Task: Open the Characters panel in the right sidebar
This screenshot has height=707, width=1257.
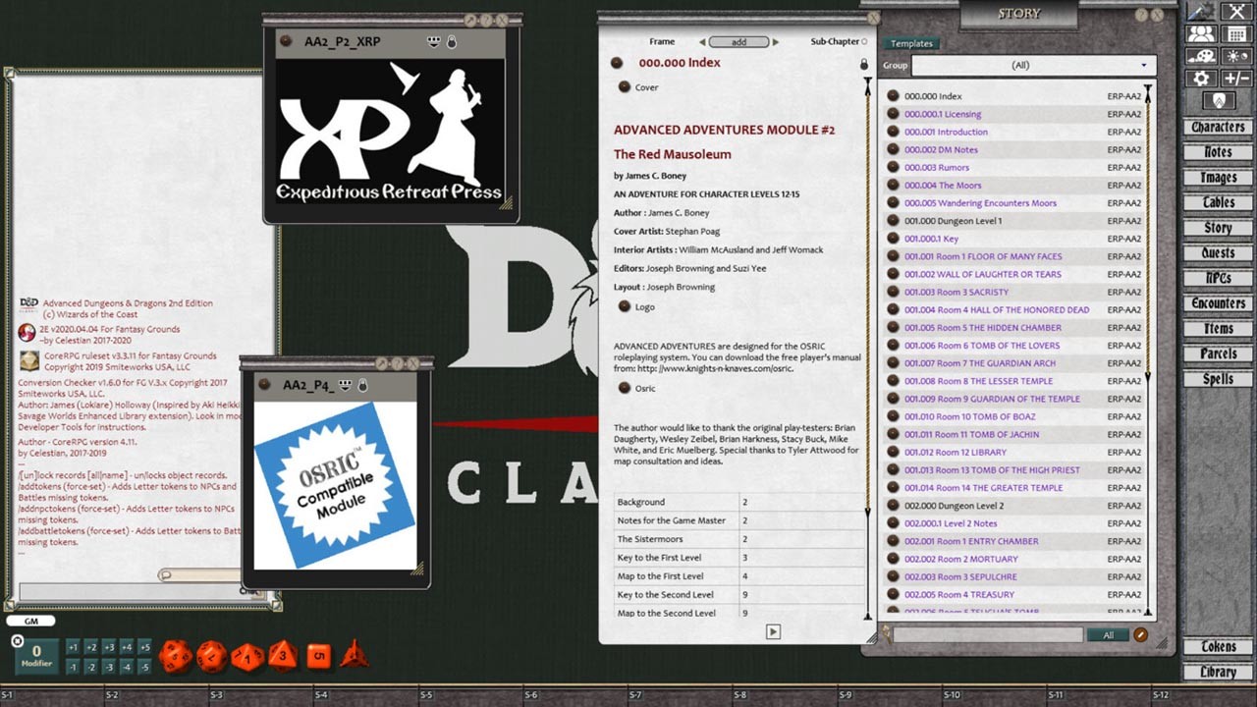Action: (x=1217, y=127)
